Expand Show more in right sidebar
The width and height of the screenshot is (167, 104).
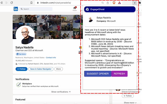point(130,103)
